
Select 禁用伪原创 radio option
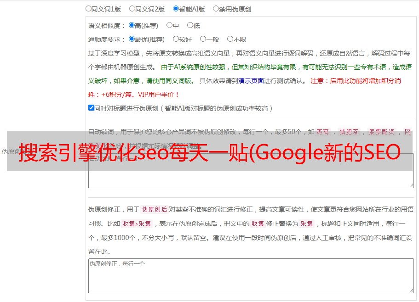tap(216, 9)
